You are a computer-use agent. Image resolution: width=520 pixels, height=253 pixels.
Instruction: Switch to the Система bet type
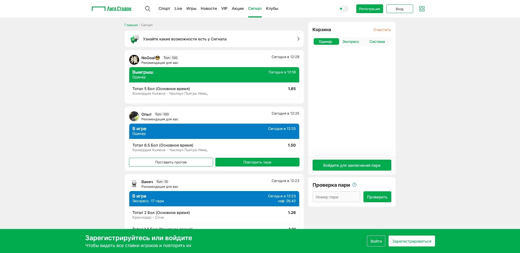(x=377, y=41)
